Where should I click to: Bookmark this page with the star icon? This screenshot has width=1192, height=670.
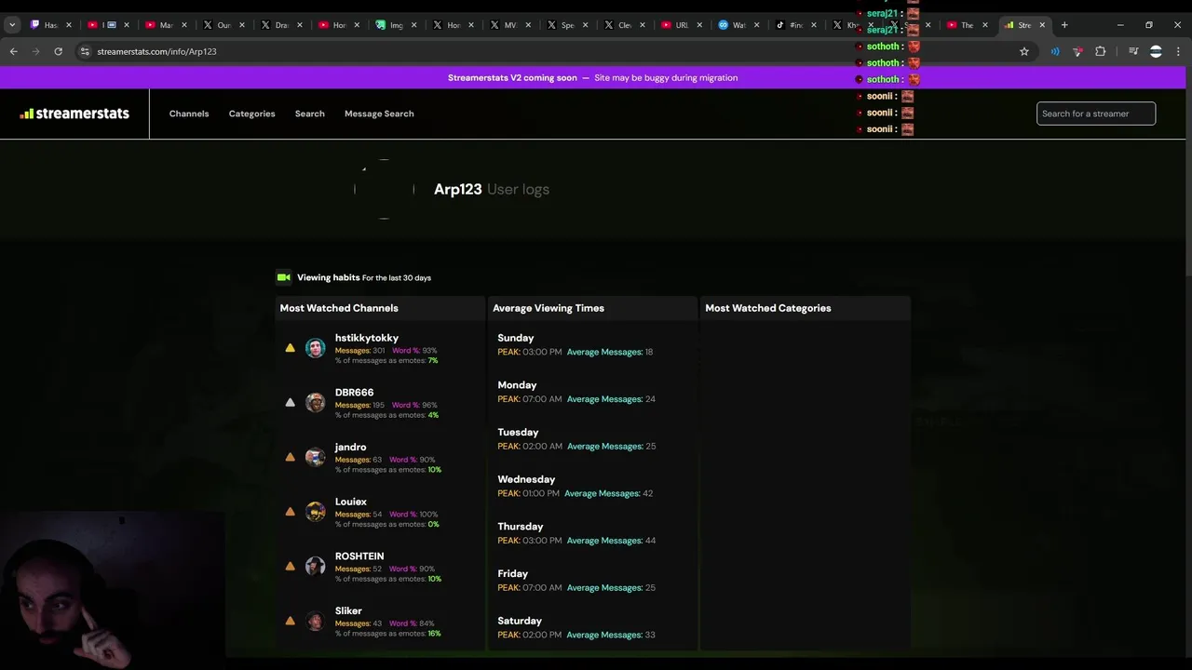click(1024, 51)
